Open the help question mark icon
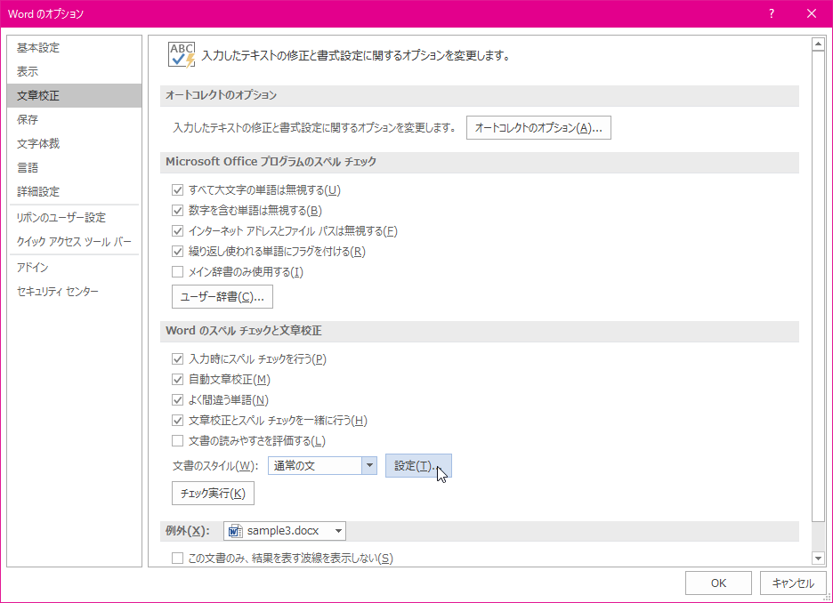This screenshot has height=603, width=833. (772, 13)
